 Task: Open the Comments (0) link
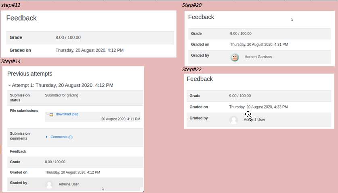coord(61,137)
